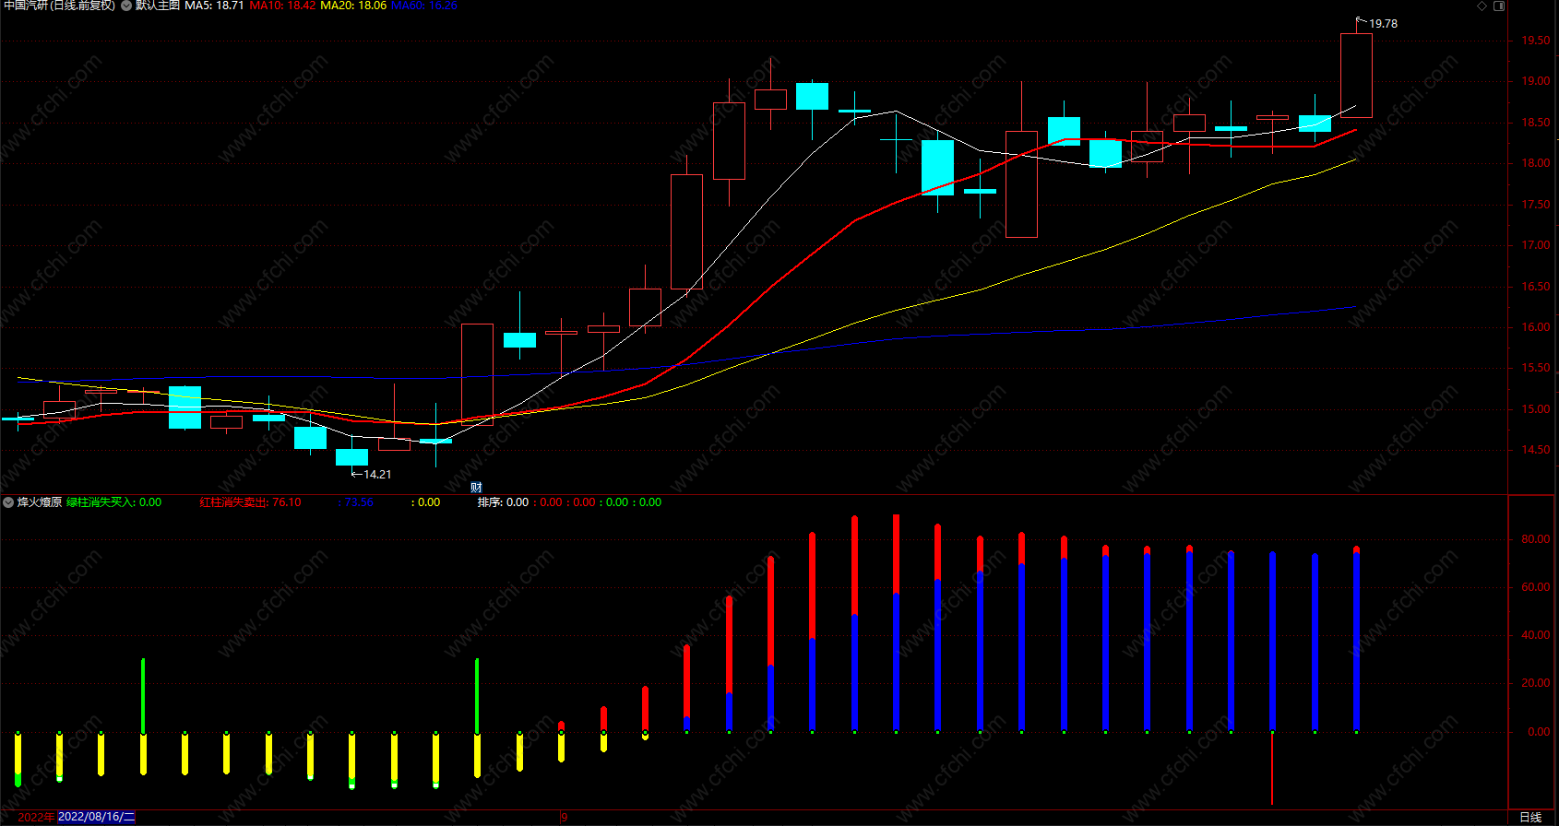
Task: Click the 2022年 year label on time axis
Action: click(37, 817)
